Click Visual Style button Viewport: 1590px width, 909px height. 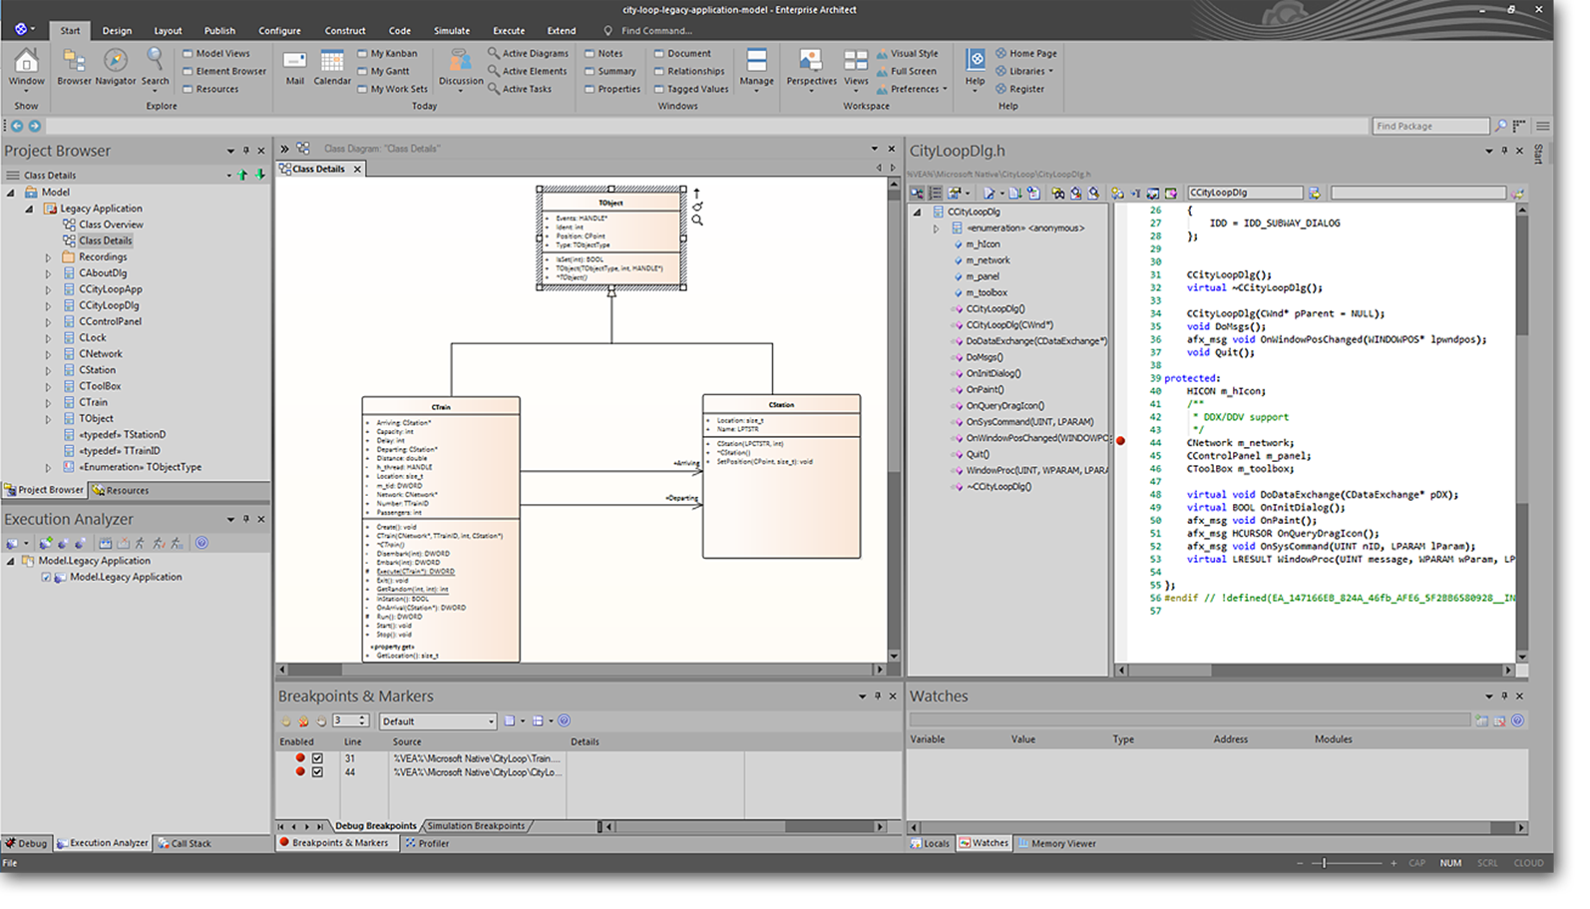pos(908,54)
